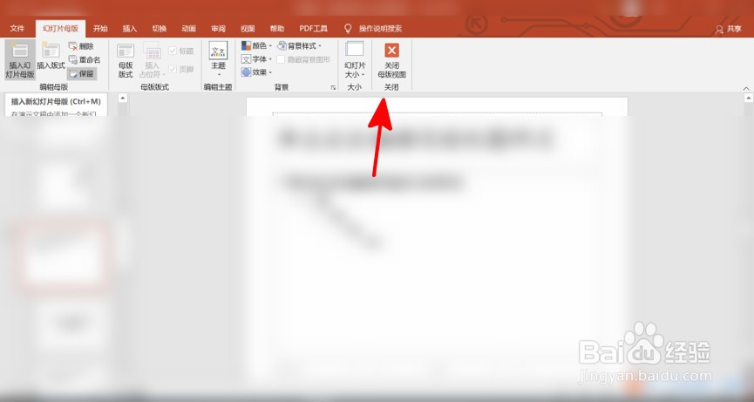Open Background group dialog launcher

point(333,87)
